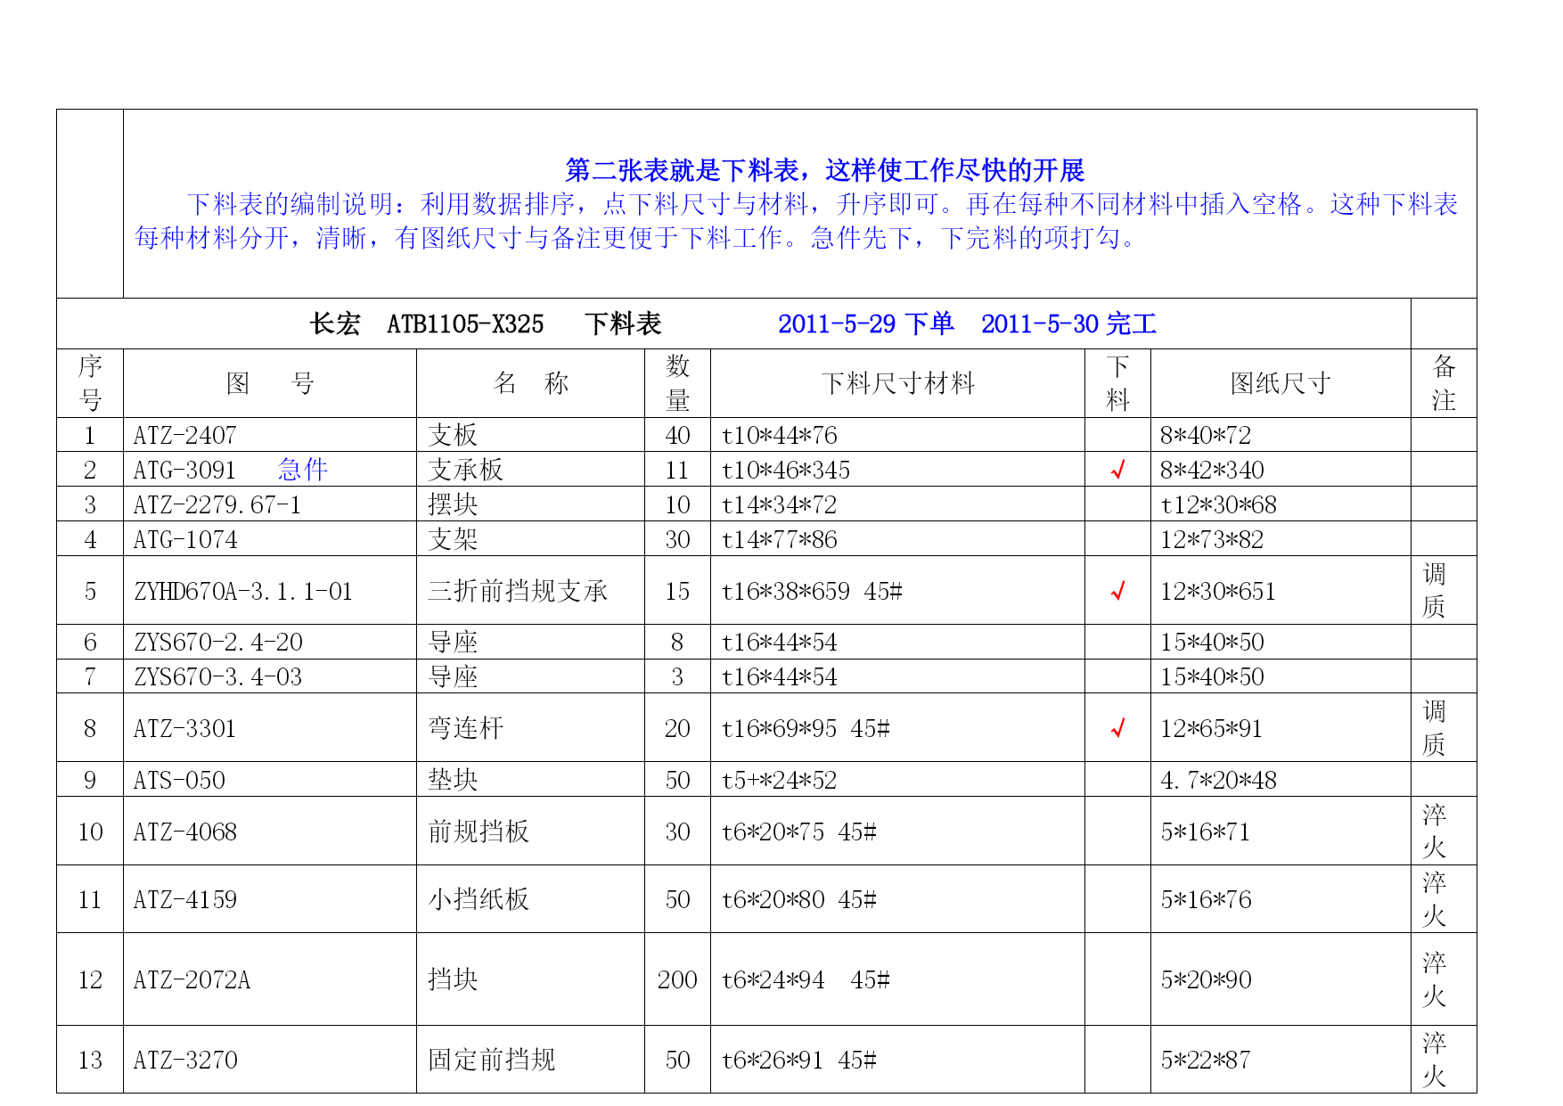1563x1106 pixels.
Task: Click the drawing size 5*16*76
Action: [x=1206, y=900]
